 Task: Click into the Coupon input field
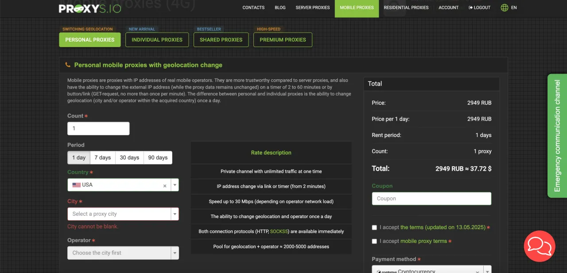(431, 199)
